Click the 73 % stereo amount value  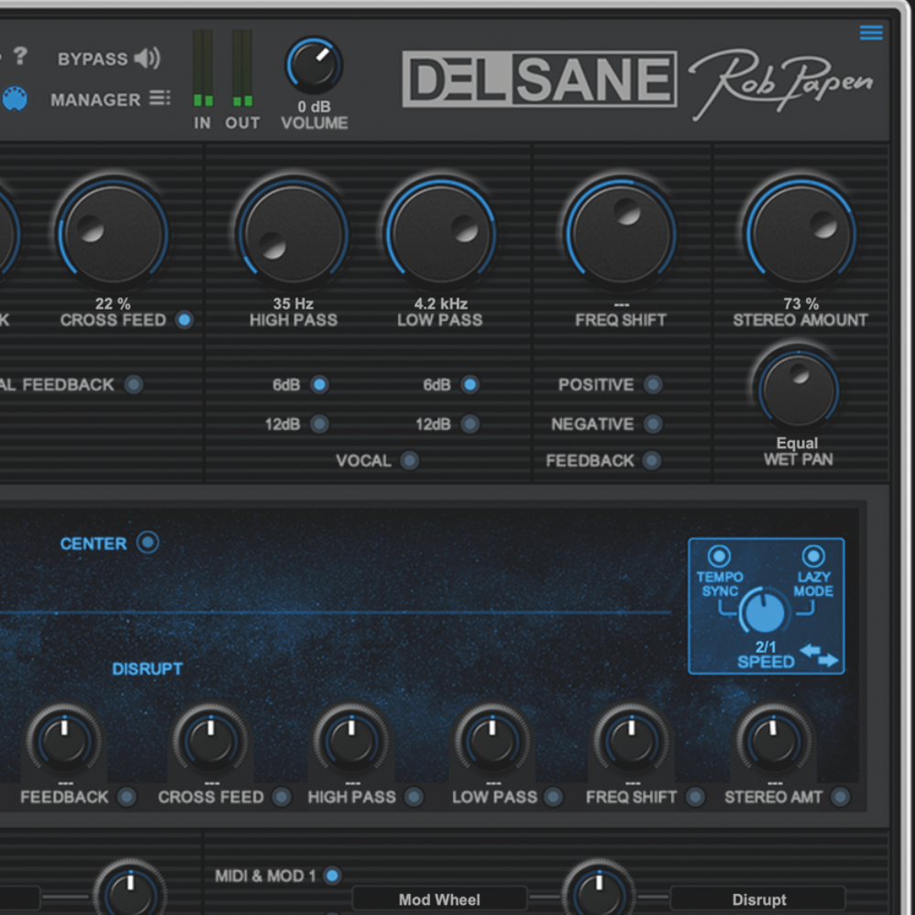coord(801,304)
